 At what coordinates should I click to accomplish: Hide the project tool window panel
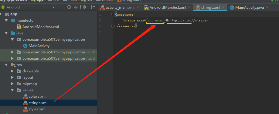(93, 7)
